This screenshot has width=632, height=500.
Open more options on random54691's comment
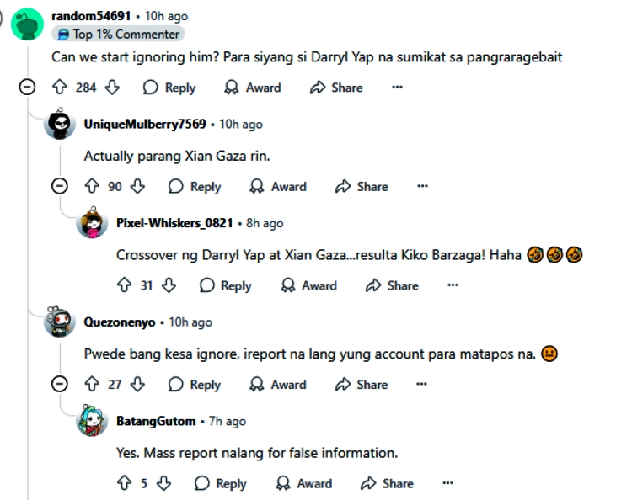coord(398,88)
